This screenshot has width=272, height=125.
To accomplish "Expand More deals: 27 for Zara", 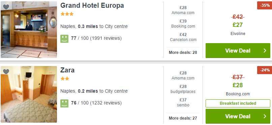I will [183, 118].
